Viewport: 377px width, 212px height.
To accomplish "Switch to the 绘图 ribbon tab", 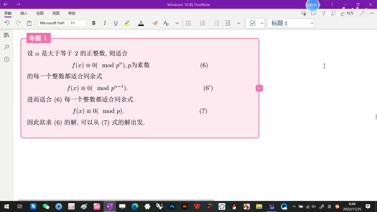I will tap(40, 13).
